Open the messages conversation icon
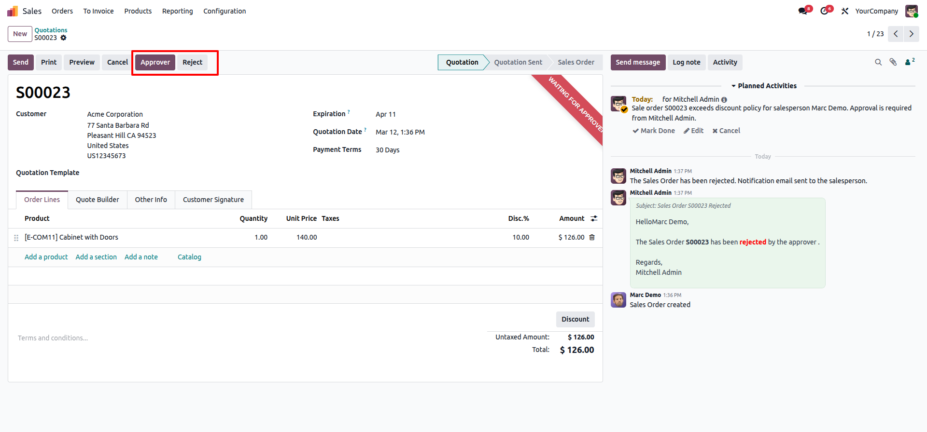Image resolution: width=927 pixels, height=432 pixels. 803,11
